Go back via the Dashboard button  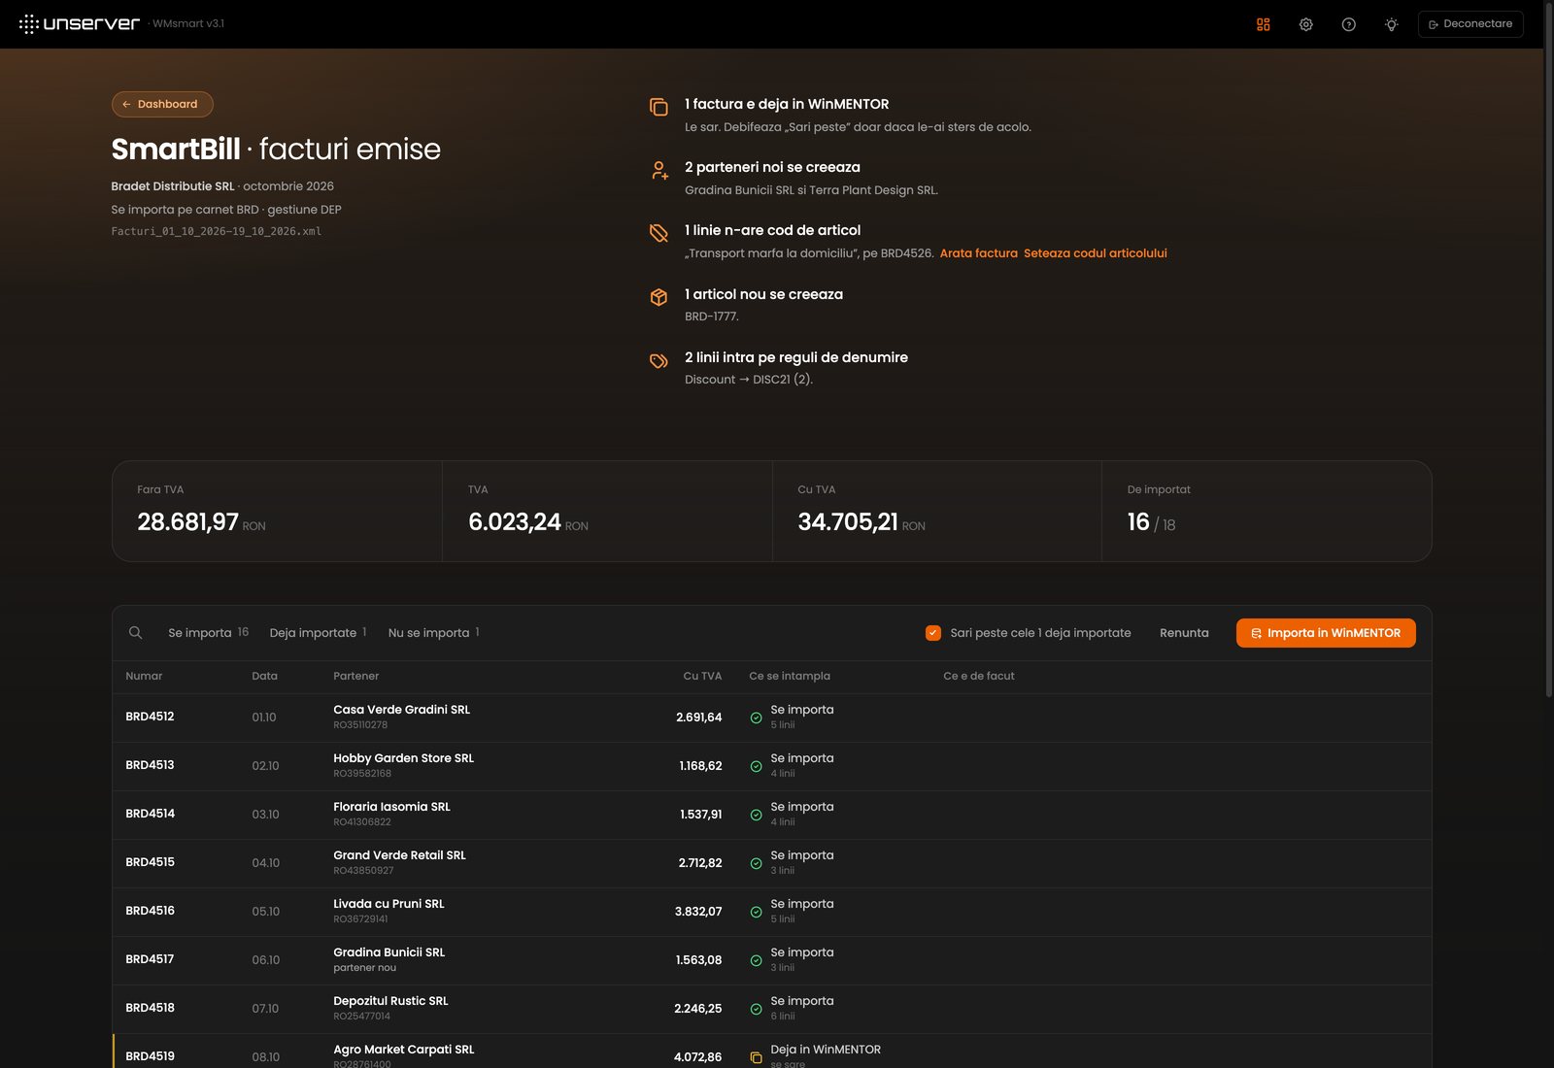pos(162,104)
